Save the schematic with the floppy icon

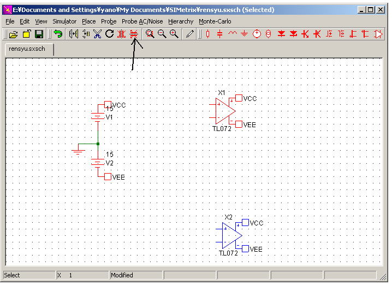click(39, 34)
